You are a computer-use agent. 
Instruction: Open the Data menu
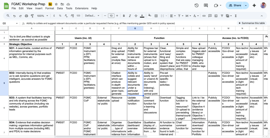tap(60, 8)
